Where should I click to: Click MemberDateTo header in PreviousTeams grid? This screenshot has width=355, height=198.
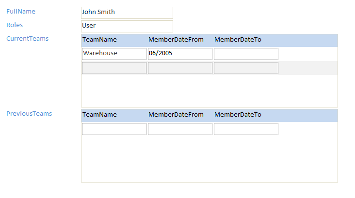pyautogui.click(x=238, y=115)
